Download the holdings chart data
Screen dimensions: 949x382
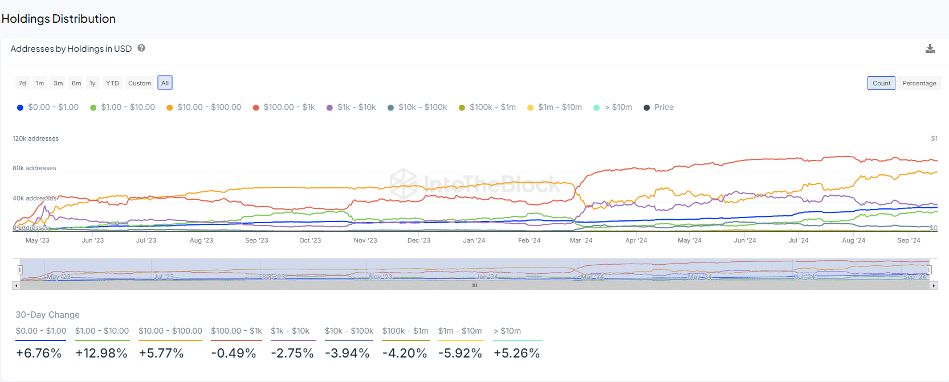coord(930,49)
